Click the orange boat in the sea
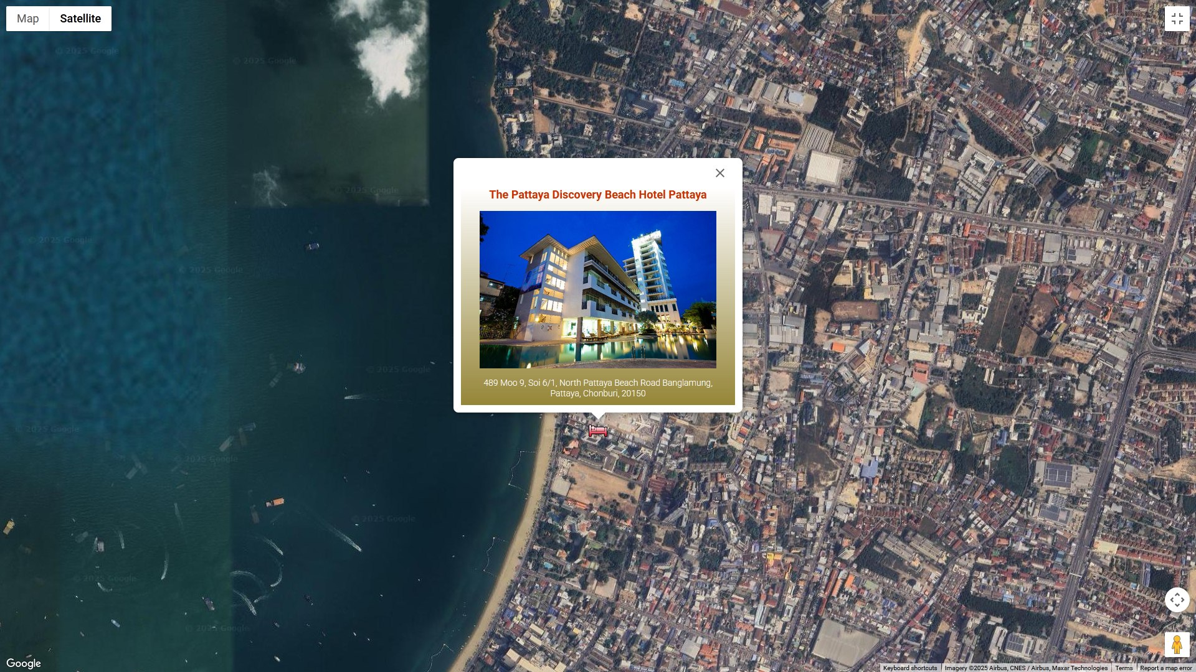 (275, 502)
